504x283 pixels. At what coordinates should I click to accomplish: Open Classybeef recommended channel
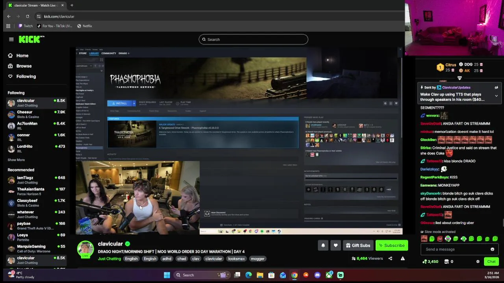pos(36,203)
